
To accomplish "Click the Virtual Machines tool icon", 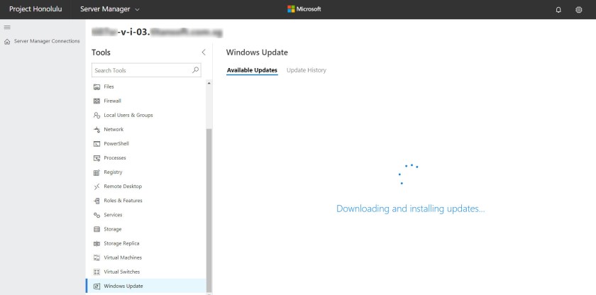I will click(x=97, y=257).
